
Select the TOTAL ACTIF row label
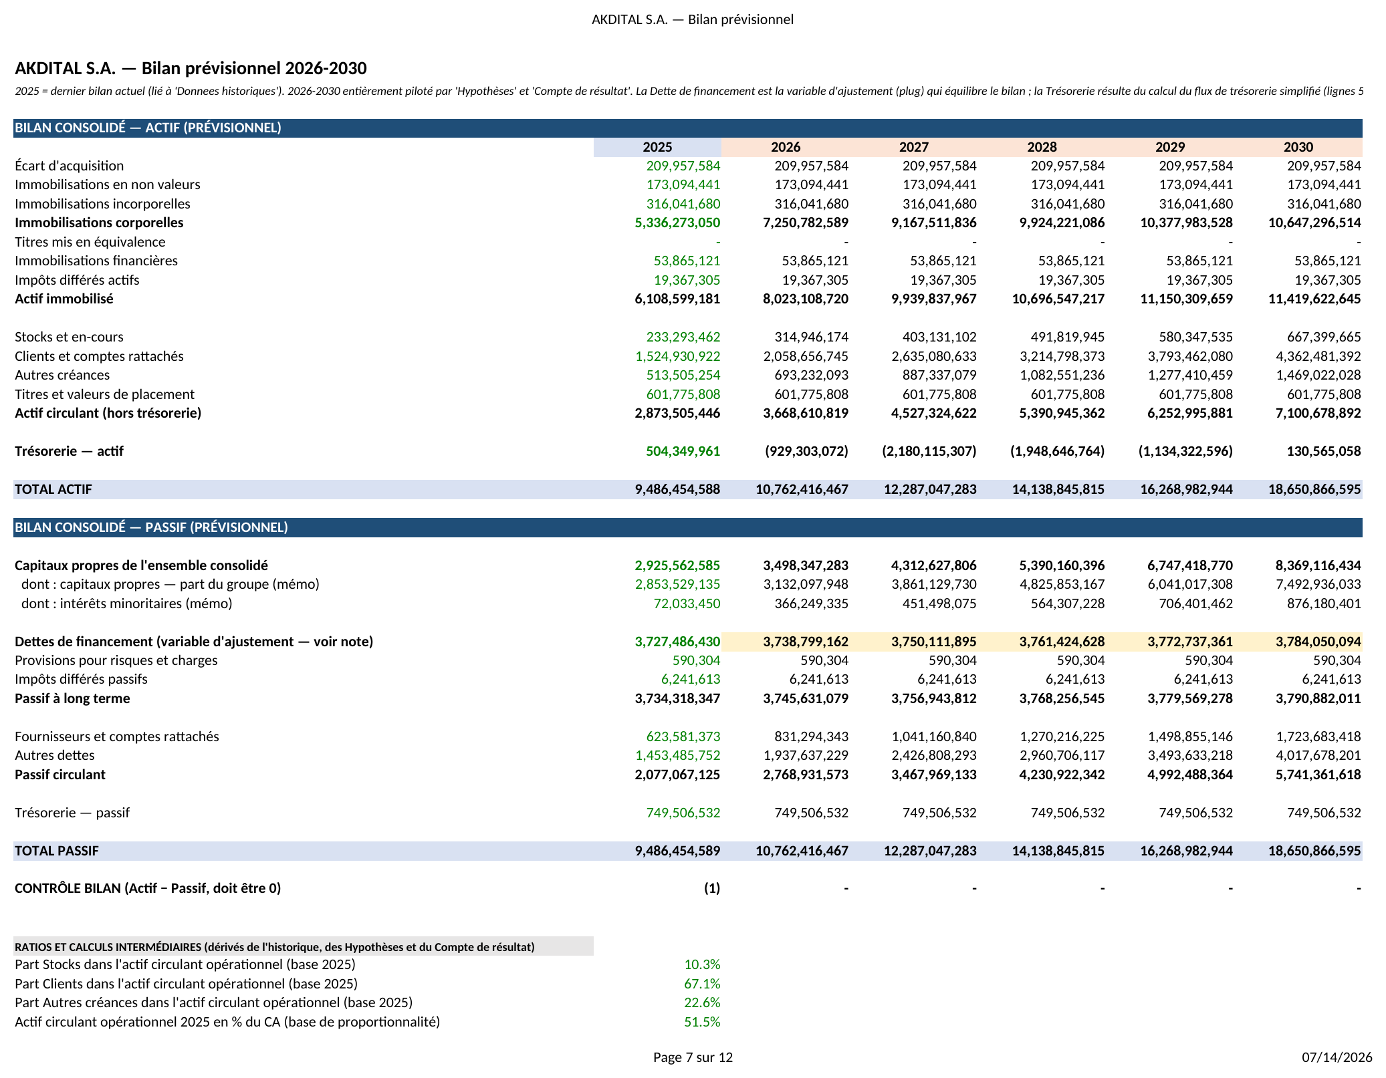pos(53,489)
